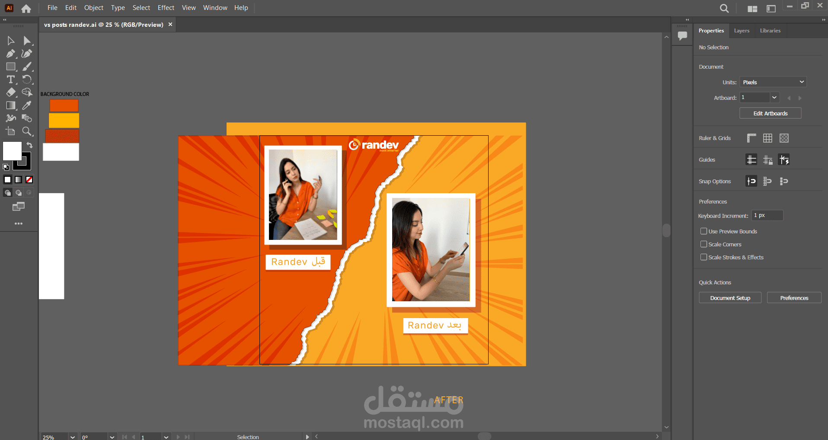Toggle Snap to Pixel option
Viewport: 828px width, 440px height.
[784, 181]
